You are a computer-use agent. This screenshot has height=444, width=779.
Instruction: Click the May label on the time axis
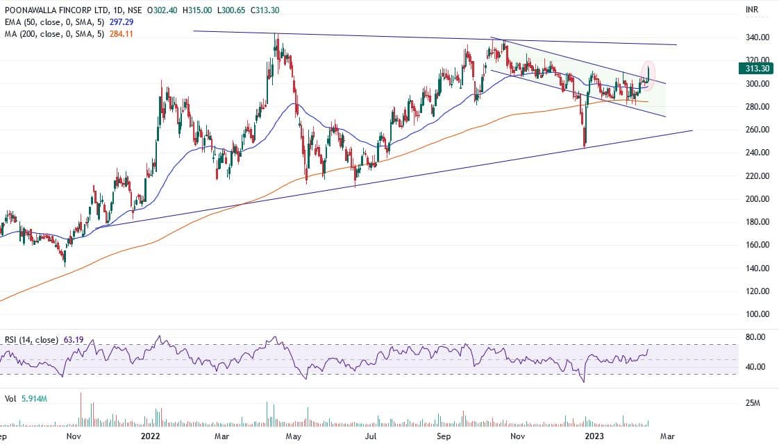pyautogui.click(x=294, y=436)
